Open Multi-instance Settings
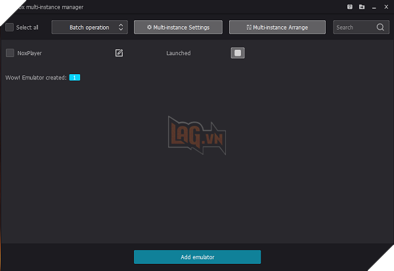This screenshot has width=394, height=271. click(177, 28)
